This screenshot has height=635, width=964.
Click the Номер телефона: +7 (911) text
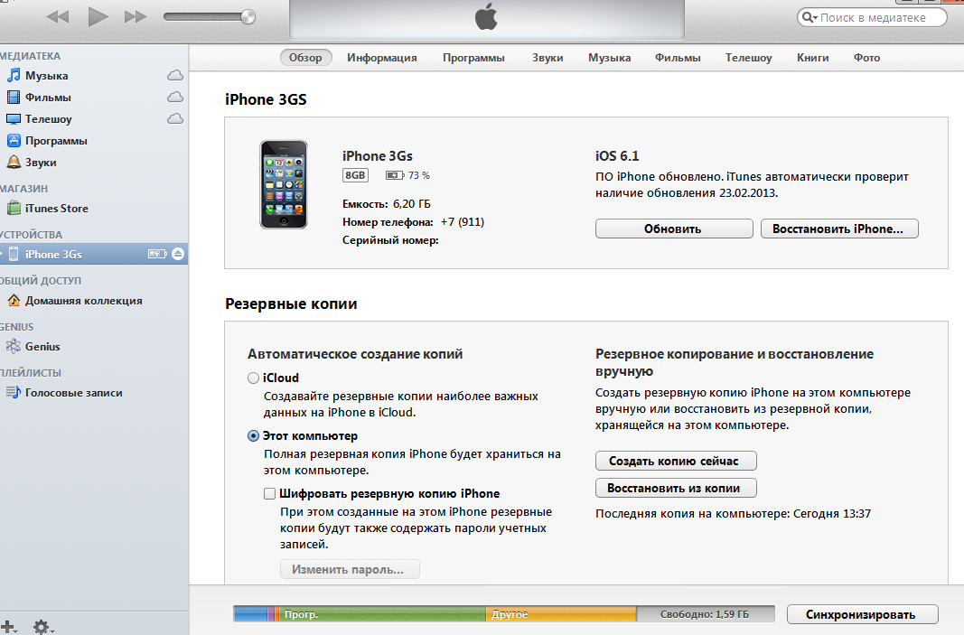coord(413,222)
